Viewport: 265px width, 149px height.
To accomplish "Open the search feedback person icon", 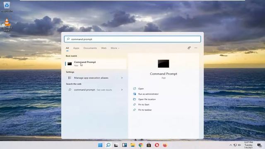I will pos(189,48).
